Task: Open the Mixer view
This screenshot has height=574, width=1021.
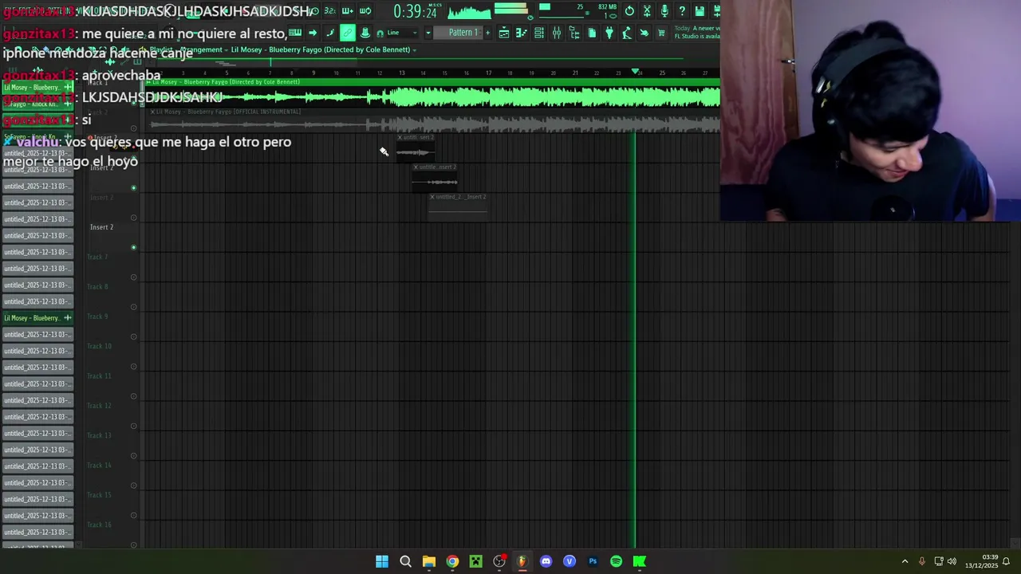Action: tap(557, 33)
